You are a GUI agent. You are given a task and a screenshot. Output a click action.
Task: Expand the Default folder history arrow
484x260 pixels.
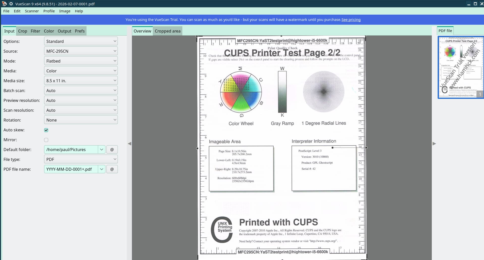click(101, 150)
